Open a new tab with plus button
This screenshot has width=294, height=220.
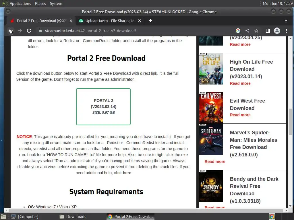[x=150, y=21]
